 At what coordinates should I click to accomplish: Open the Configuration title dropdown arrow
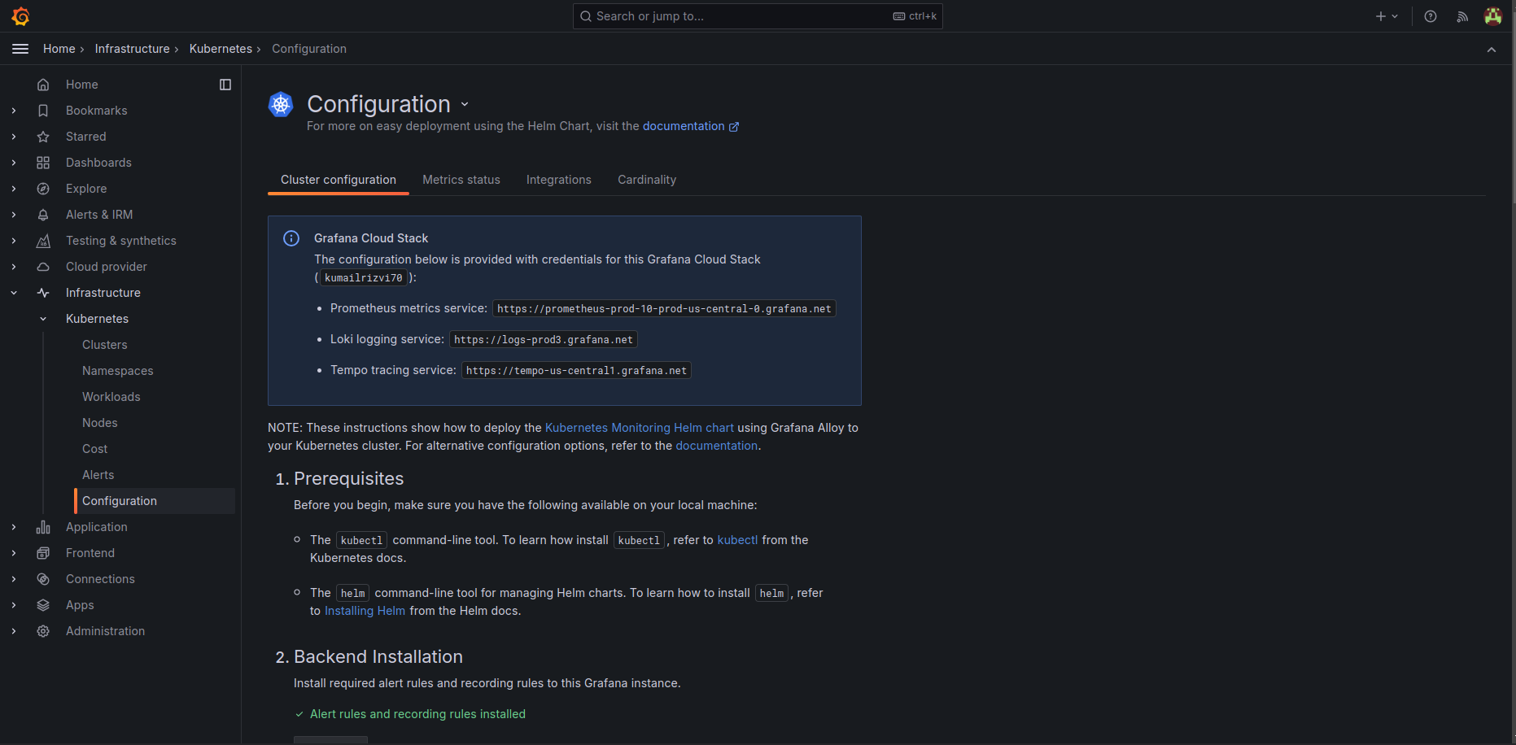pyautogui.click(x=465, y=104)
